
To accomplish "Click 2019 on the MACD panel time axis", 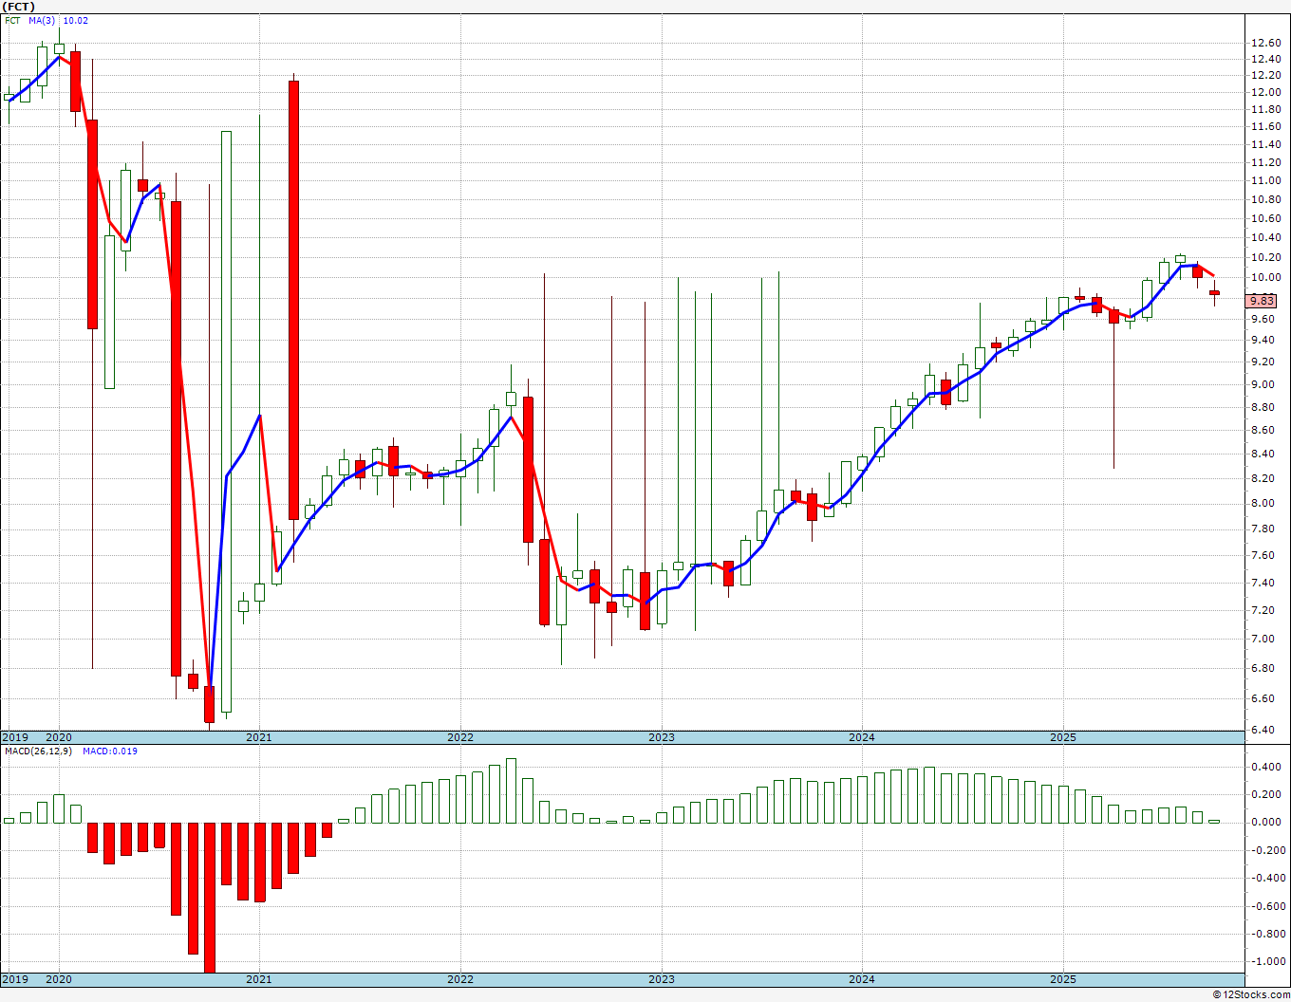I will (x=14, y=979).
